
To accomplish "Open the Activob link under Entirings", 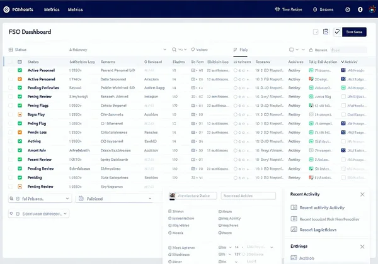I will pyautogui.click(x=306, y=258).
